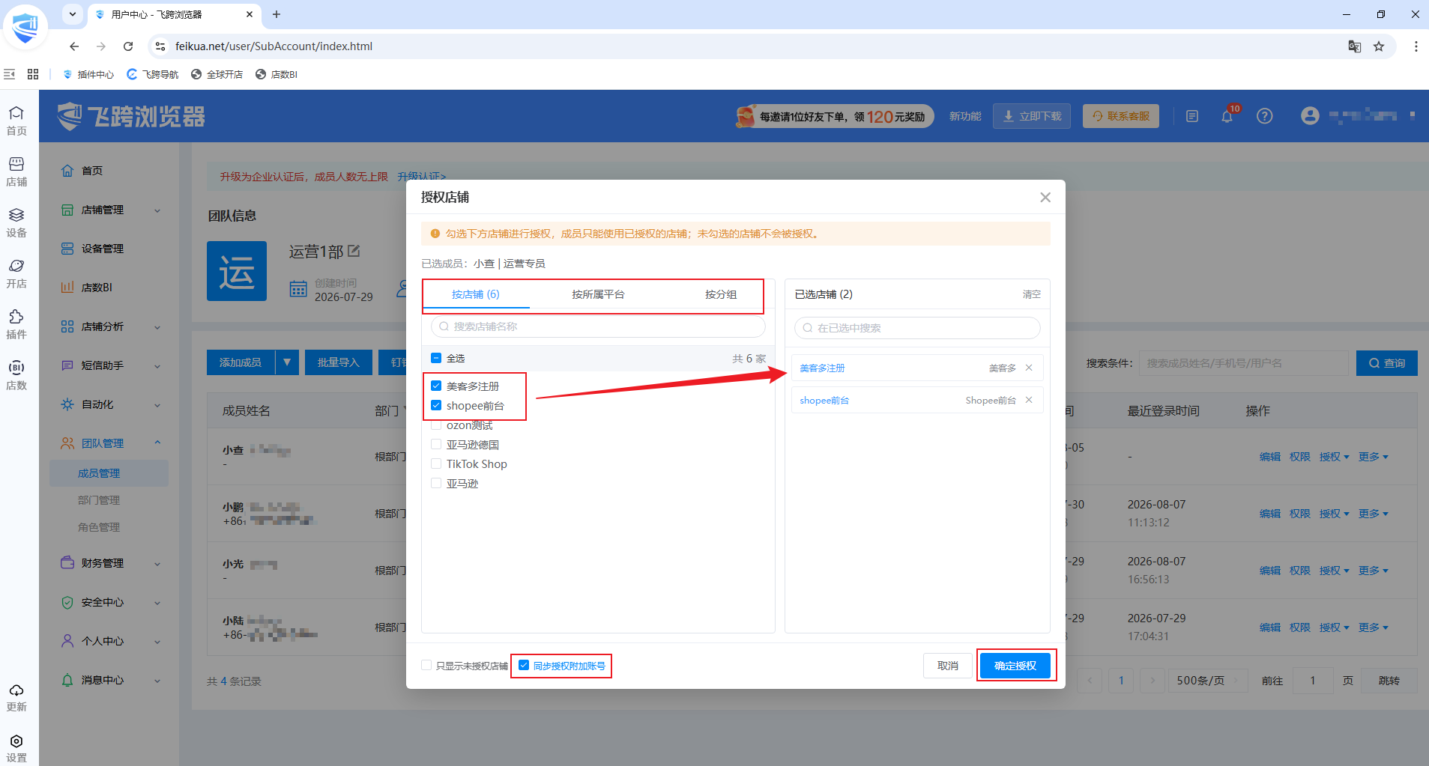The width and height of the screenshot is (1429, 766).
Task: Open a new browser tab
Action: point(277,14)
